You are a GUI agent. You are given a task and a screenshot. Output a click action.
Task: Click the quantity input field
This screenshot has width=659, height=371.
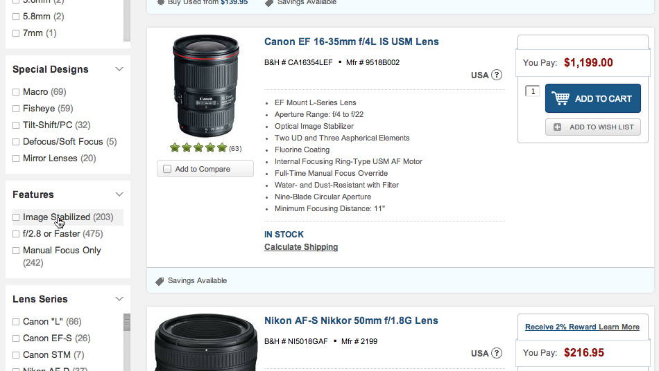532,91
